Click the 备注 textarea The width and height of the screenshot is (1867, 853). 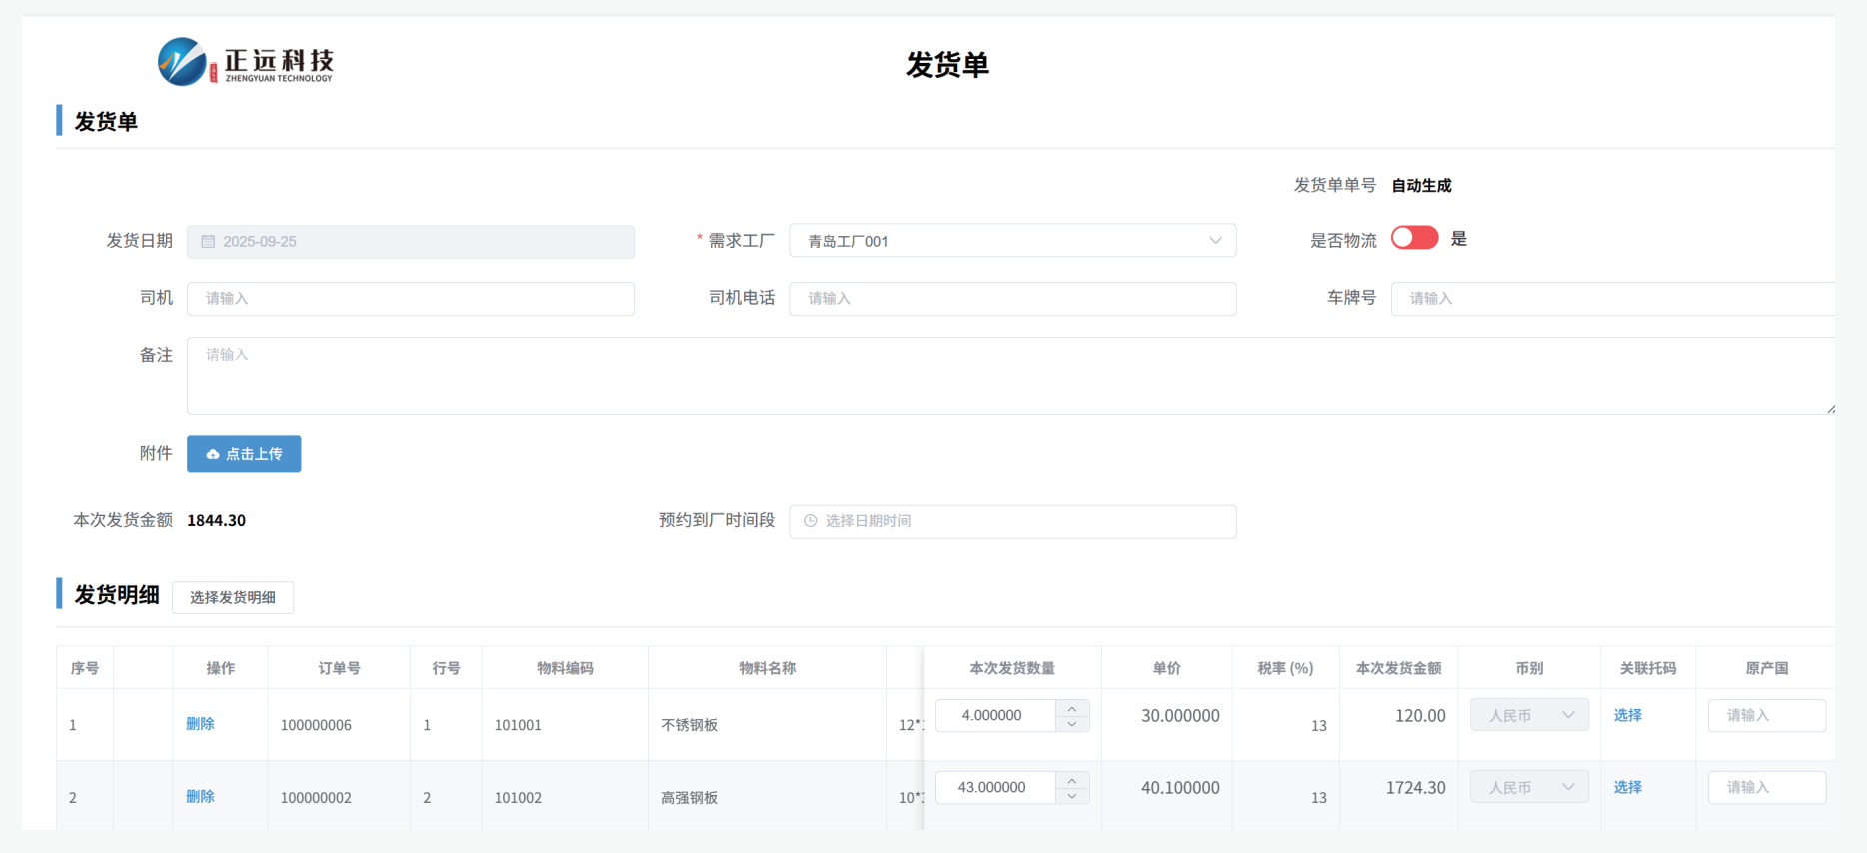click(1009, 376)
